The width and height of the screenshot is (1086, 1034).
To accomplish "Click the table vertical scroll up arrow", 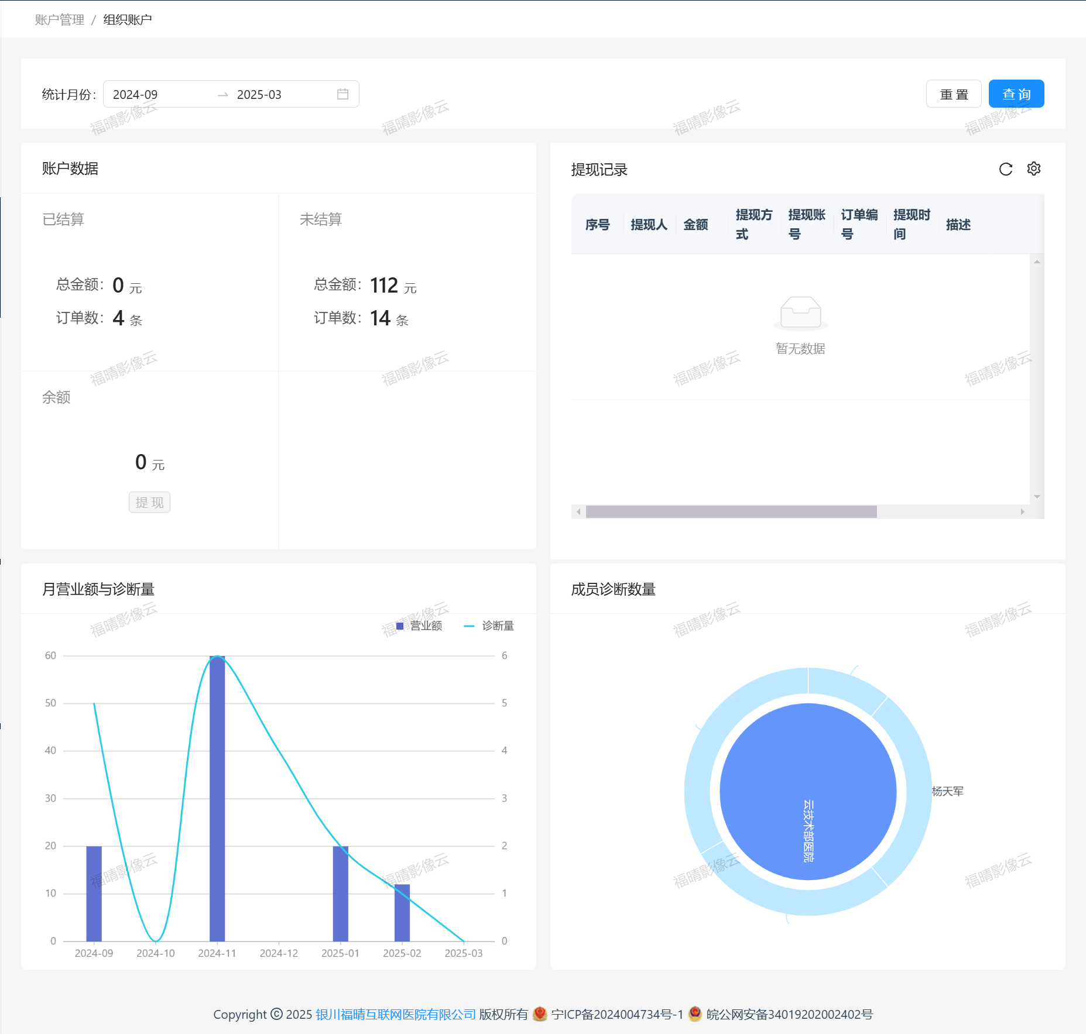I will pyautogui.click(x=1036, y=262).
